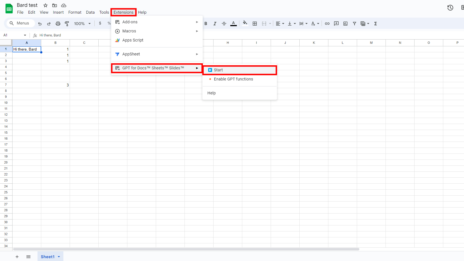Click the move-to-folder icon
Image resolution: width=464 pixels, height=261 pixels.
coord(55,5)
